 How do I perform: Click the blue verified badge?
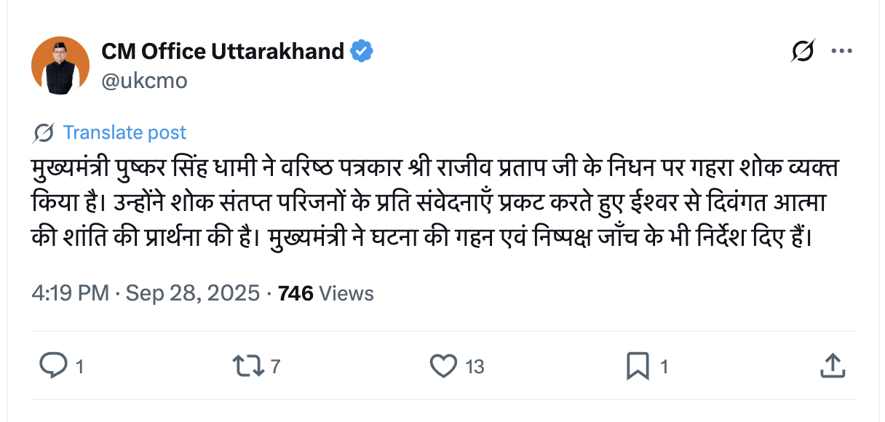tap(362, 52)
